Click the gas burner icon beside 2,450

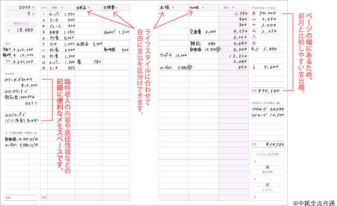[x=254, y=19]
